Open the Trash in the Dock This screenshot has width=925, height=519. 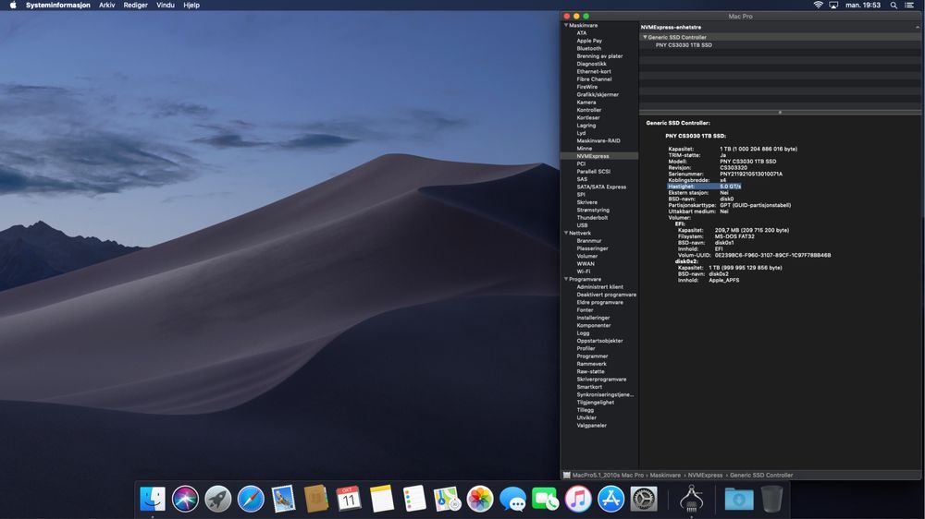pos(771,499)
